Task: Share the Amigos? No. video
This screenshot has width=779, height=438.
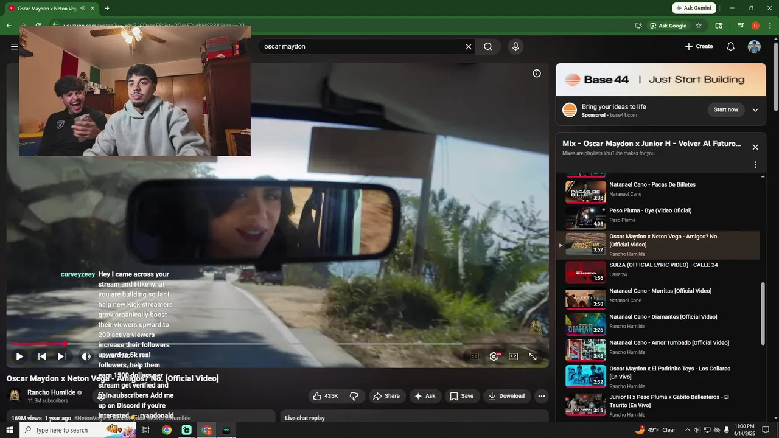Action: pyautogui.click(x=386, y=396)
